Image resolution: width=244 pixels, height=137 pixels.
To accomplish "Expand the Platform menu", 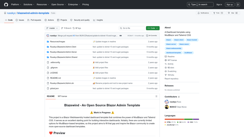I will [16, 5].
